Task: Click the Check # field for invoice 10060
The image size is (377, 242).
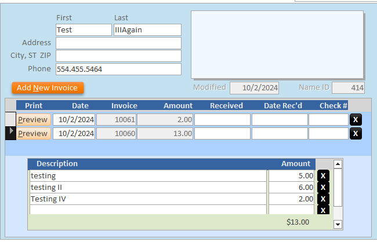Action: point(328,134)
